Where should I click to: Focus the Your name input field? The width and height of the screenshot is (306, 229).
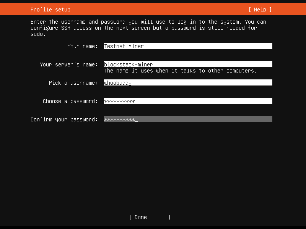(x=188, y=46)
